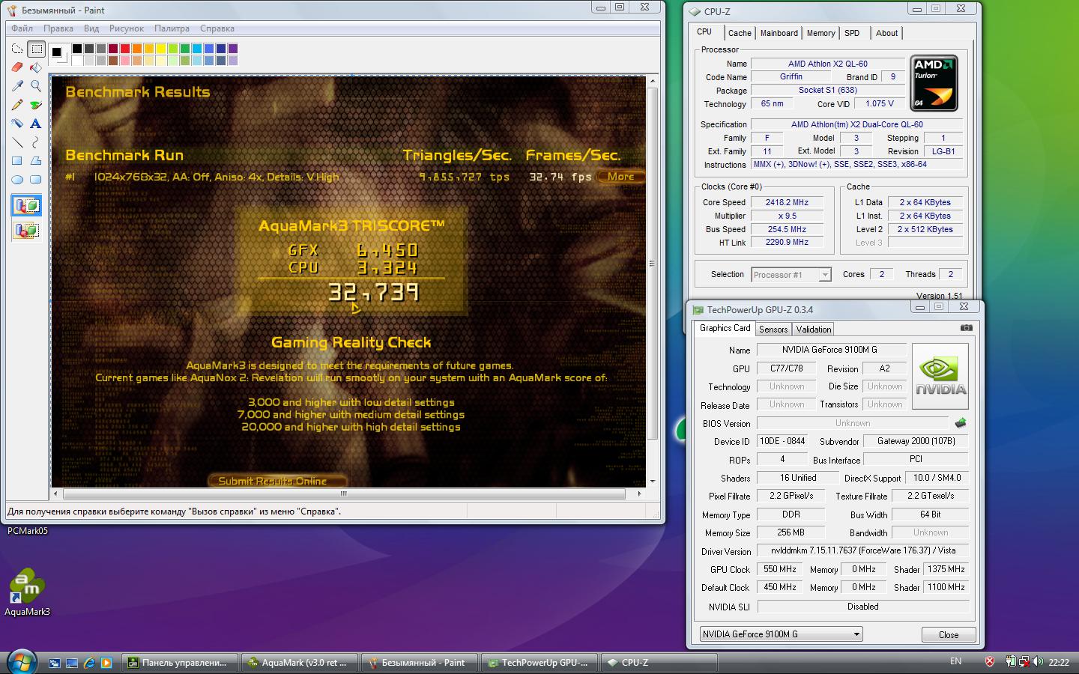Pick the Curve tool in Paint
The image size is (1079, 674).
pos(36,142)
